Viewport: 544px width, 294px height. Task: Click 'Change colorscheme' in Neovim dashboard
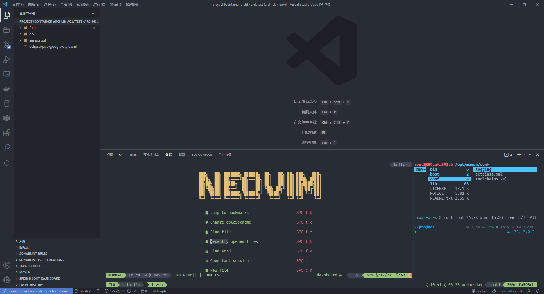coord(231,222)
